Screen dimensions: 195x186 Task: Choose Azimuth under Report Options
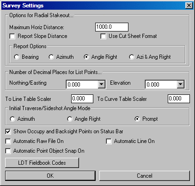51,57
